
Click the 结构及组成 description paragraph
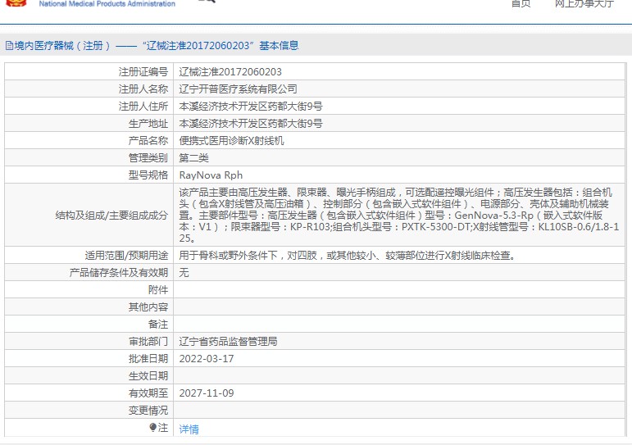(399, 215)
